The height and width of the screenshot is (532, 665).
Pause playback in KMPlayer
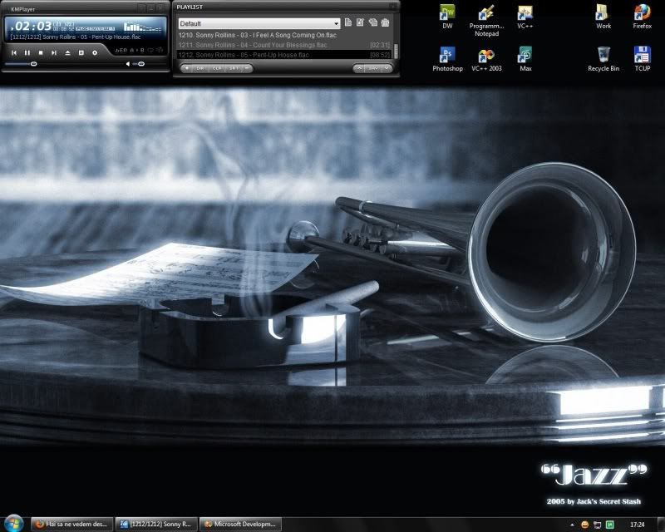pyautogui.click(x=27, y=52)
